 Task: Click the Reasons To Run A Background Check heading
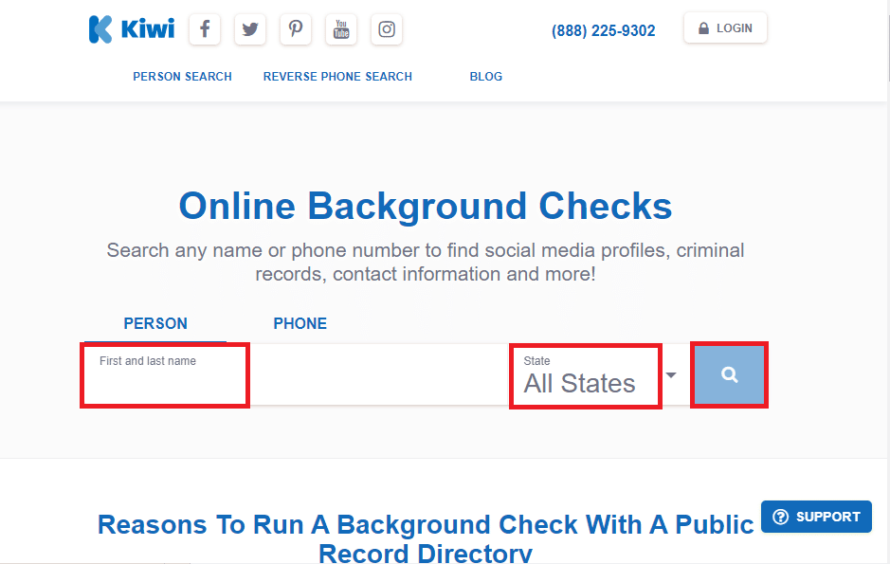tap(426, 537)
